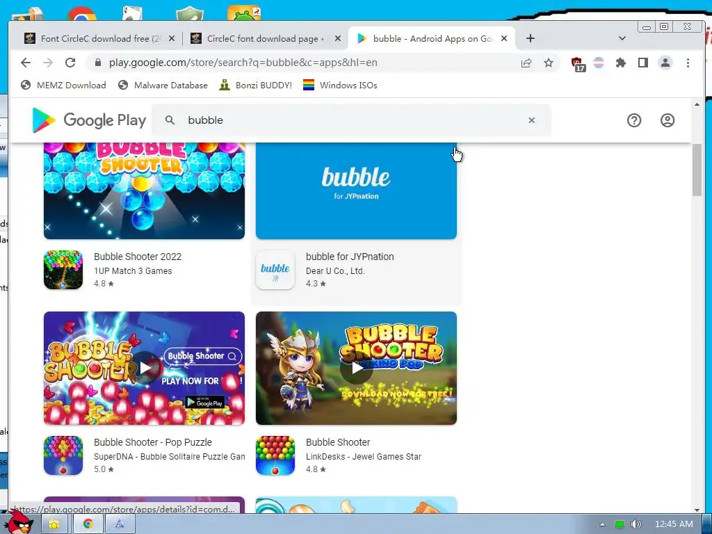The height and width of the screenshot is (534, 712).
Task: Click the 12:45 AM clock
Action: 674,524
